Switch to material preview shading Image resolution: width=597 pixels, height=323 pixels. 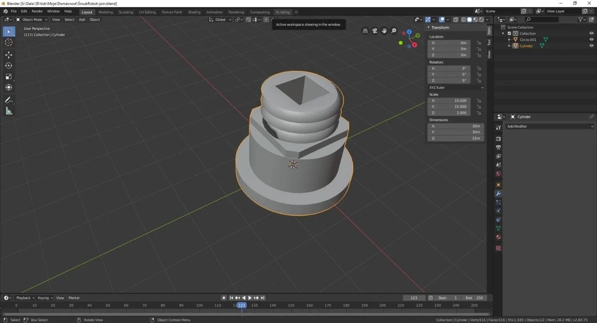(475, 19)
